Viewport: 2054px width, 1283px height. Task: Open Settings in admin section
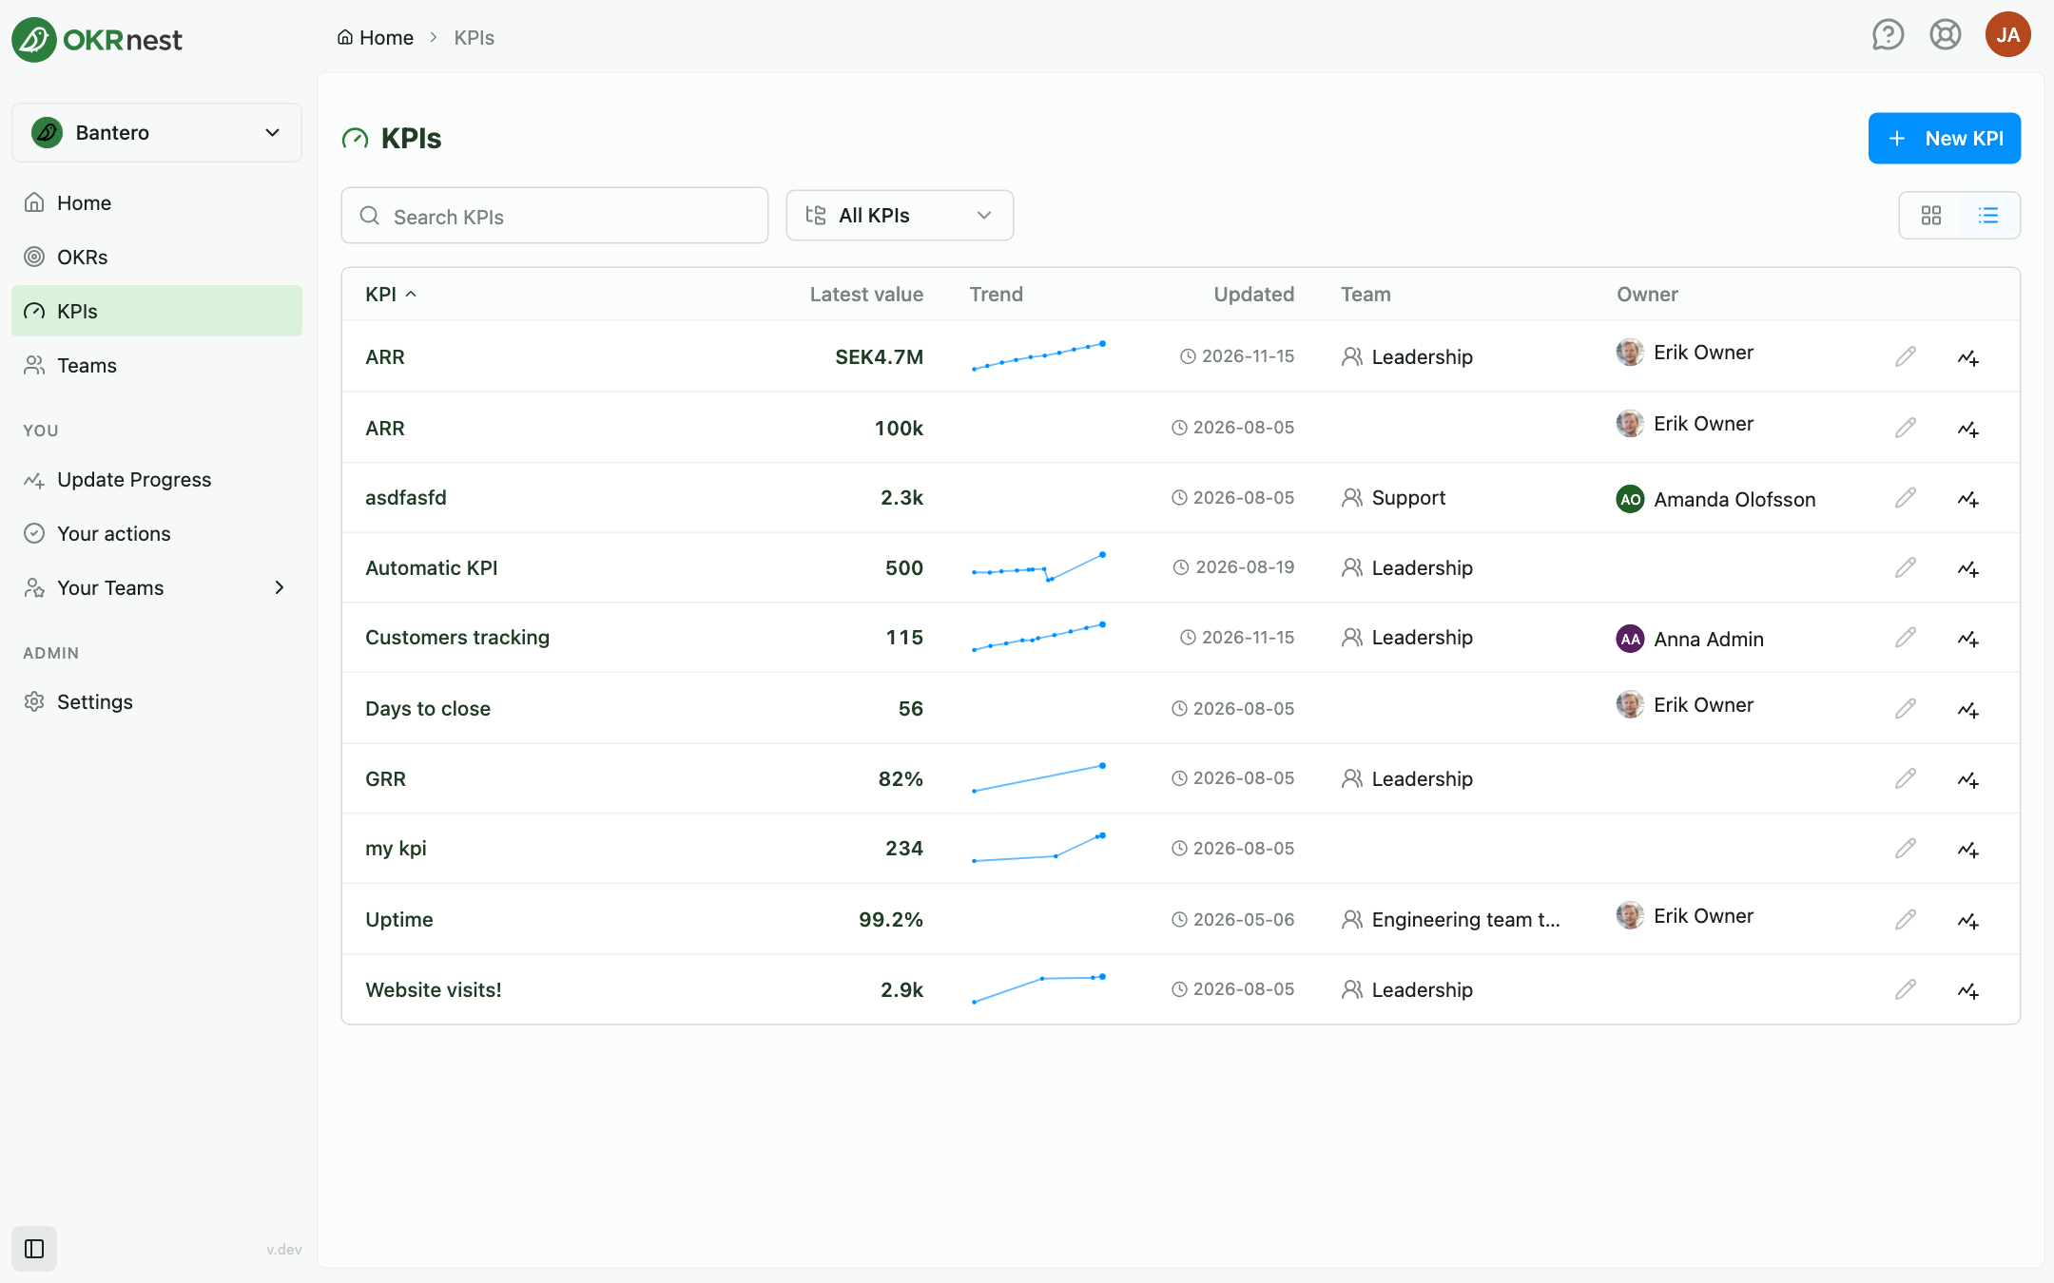coord(157,701)
